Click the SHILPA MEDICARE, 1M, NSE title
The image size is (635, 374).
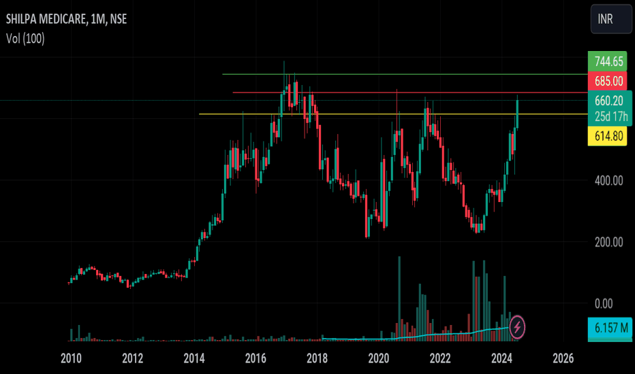66,19
